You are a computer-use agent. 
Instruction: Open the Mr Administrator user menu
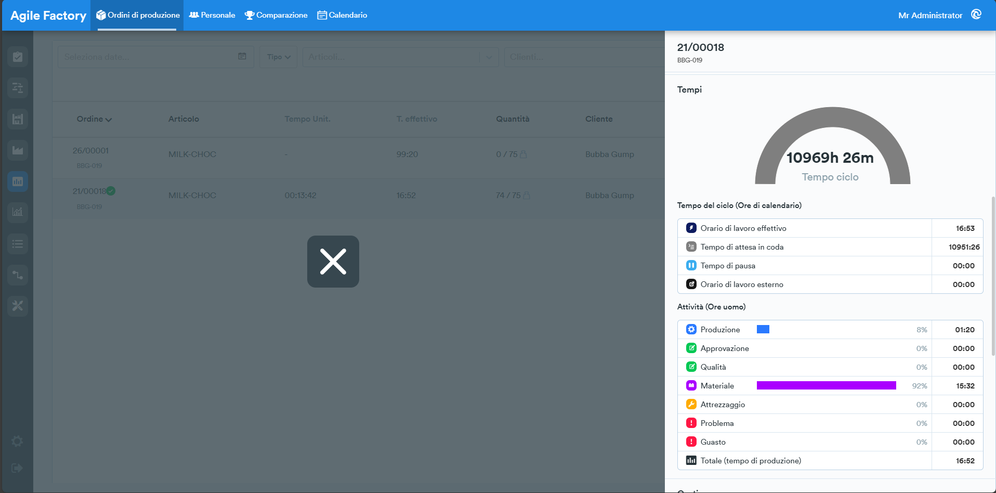pos(930,15)
